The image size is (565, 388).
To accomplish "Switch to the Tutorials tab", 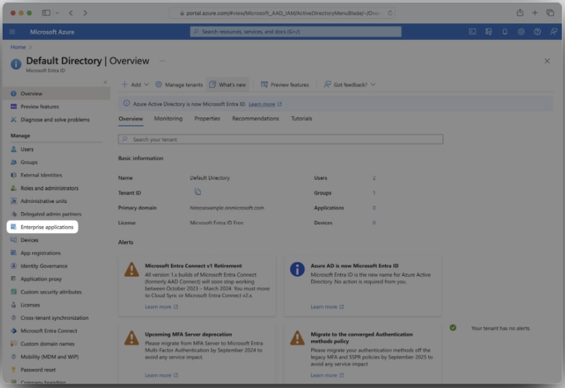I will 301,118.
